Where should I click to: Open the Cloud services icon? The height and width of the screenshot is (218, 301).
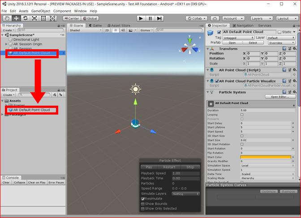[215, 18]
